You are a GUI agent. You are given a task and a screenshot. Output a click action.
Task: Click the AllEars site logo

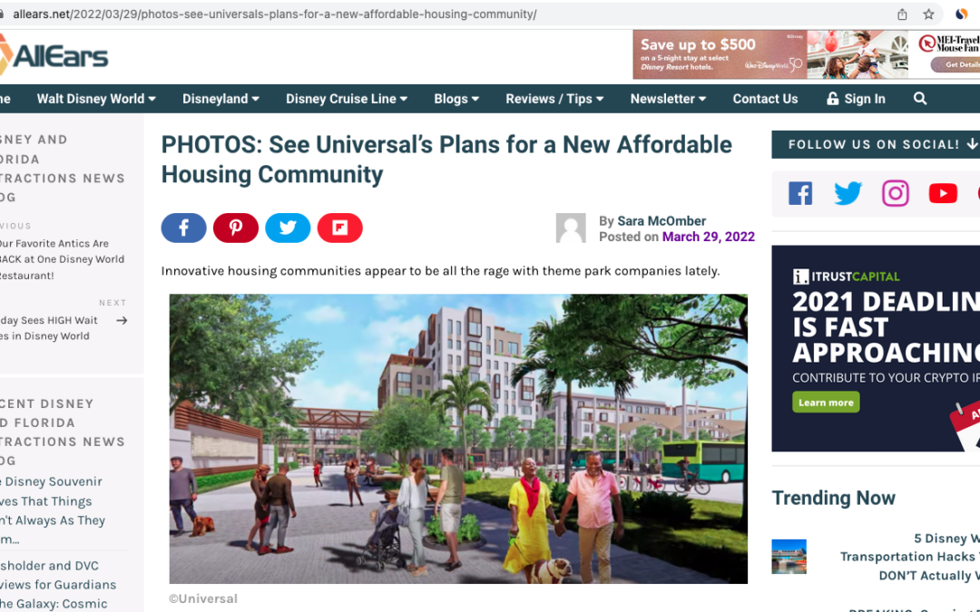click(x=54, y=56)
